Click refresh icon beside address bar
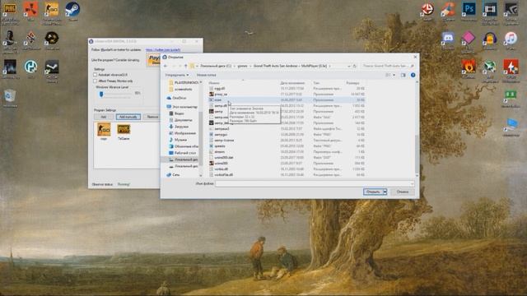This screenshot has width=527, height=296. (x=355, y=66)
